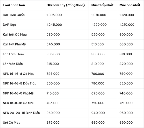Click 'NPK 16-16-8 Cà Mau' cell
The width and height of the screenshot is (144, 128).
click(x=19, y=74)
